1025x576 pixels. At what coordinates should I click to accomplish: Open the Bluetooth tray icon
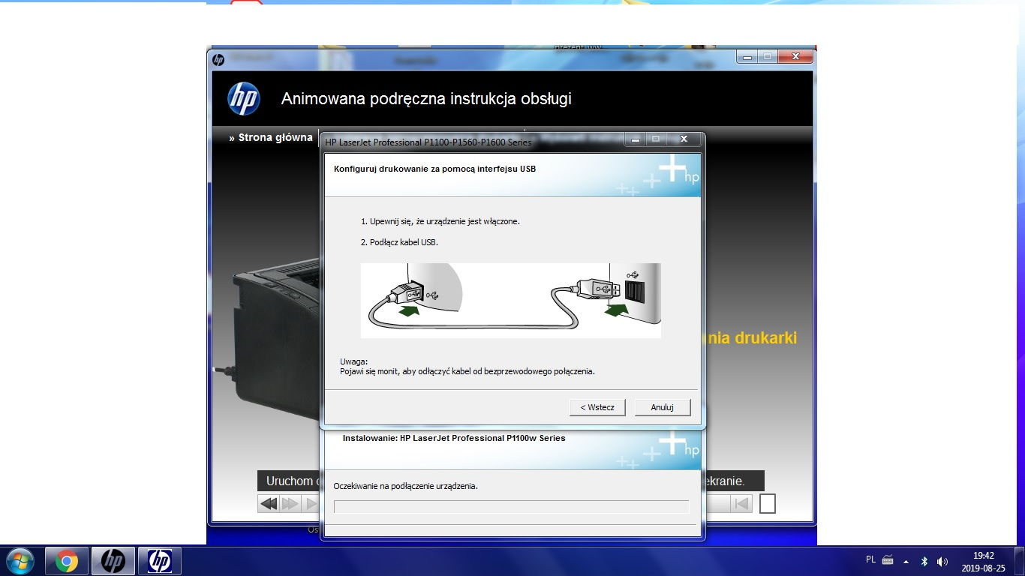pyautogui.click(x=924, y=561)
